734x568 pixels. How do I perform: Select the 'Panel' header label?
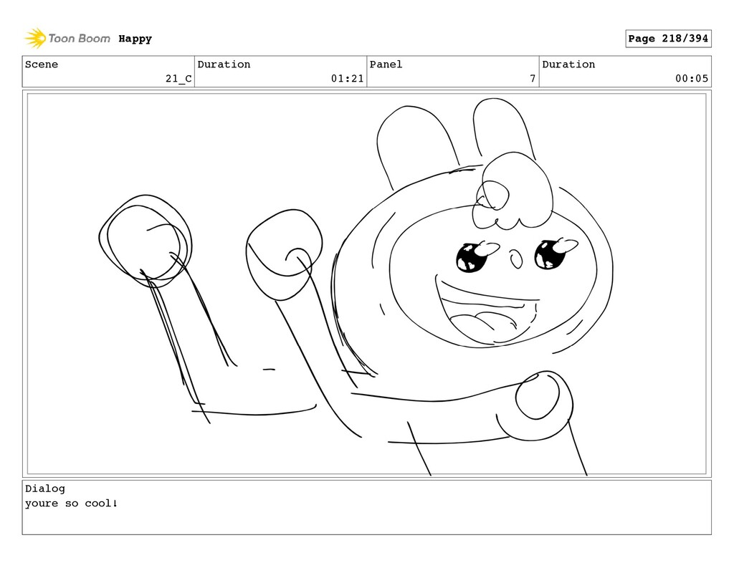coord(386,64)
